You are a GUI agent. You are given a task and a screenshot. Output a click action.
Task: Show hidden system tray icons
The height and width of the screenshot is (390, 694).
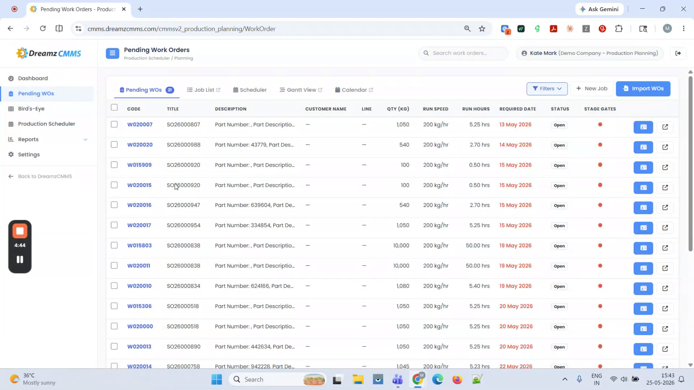tap(564, 379)
